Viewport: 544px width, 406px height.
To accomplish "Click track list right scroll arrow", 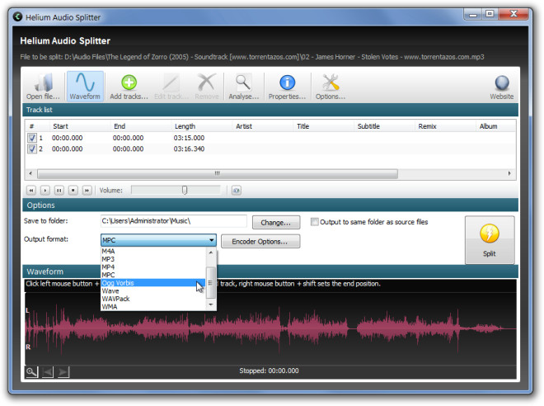I will click(509, 173).
